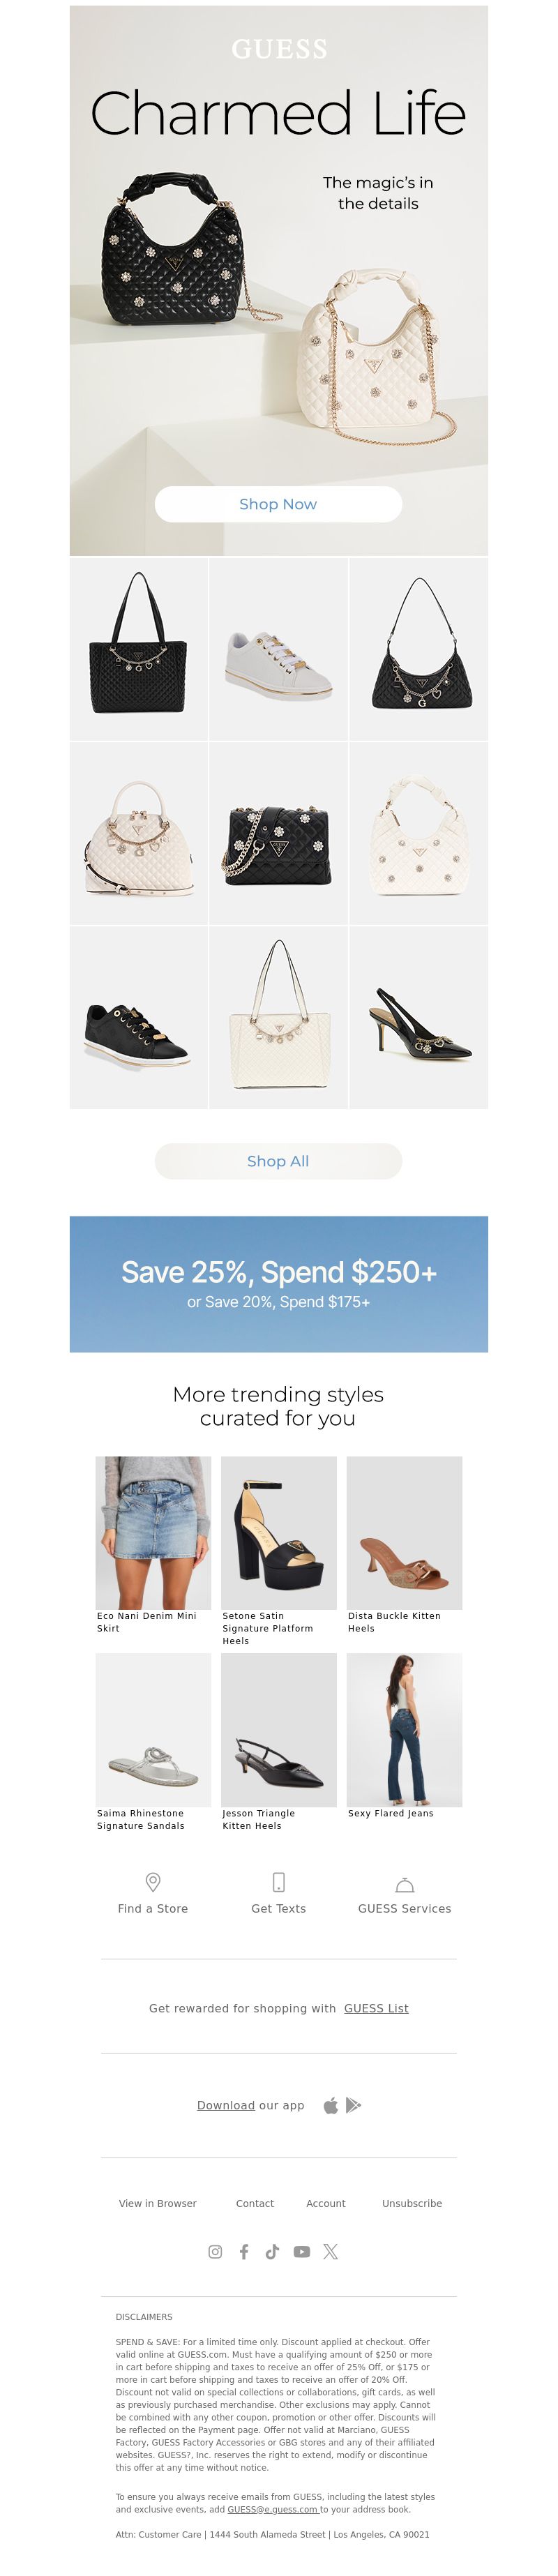The image size is (558, 2576).
Task: Click the Shop All button
Action: pyautogui.click(x=278, y=1161)
